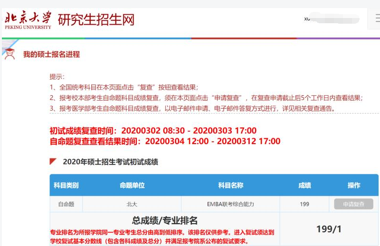Click tip 2 about 报考校本部考生
Image resolution: width=380 pixels, height=246 pixels.
pyautogui.click(x=206, y=98)
